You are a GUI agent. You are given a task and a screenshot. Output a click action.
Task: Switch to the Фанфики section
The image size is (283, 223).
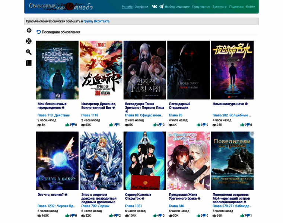(141, 7)
